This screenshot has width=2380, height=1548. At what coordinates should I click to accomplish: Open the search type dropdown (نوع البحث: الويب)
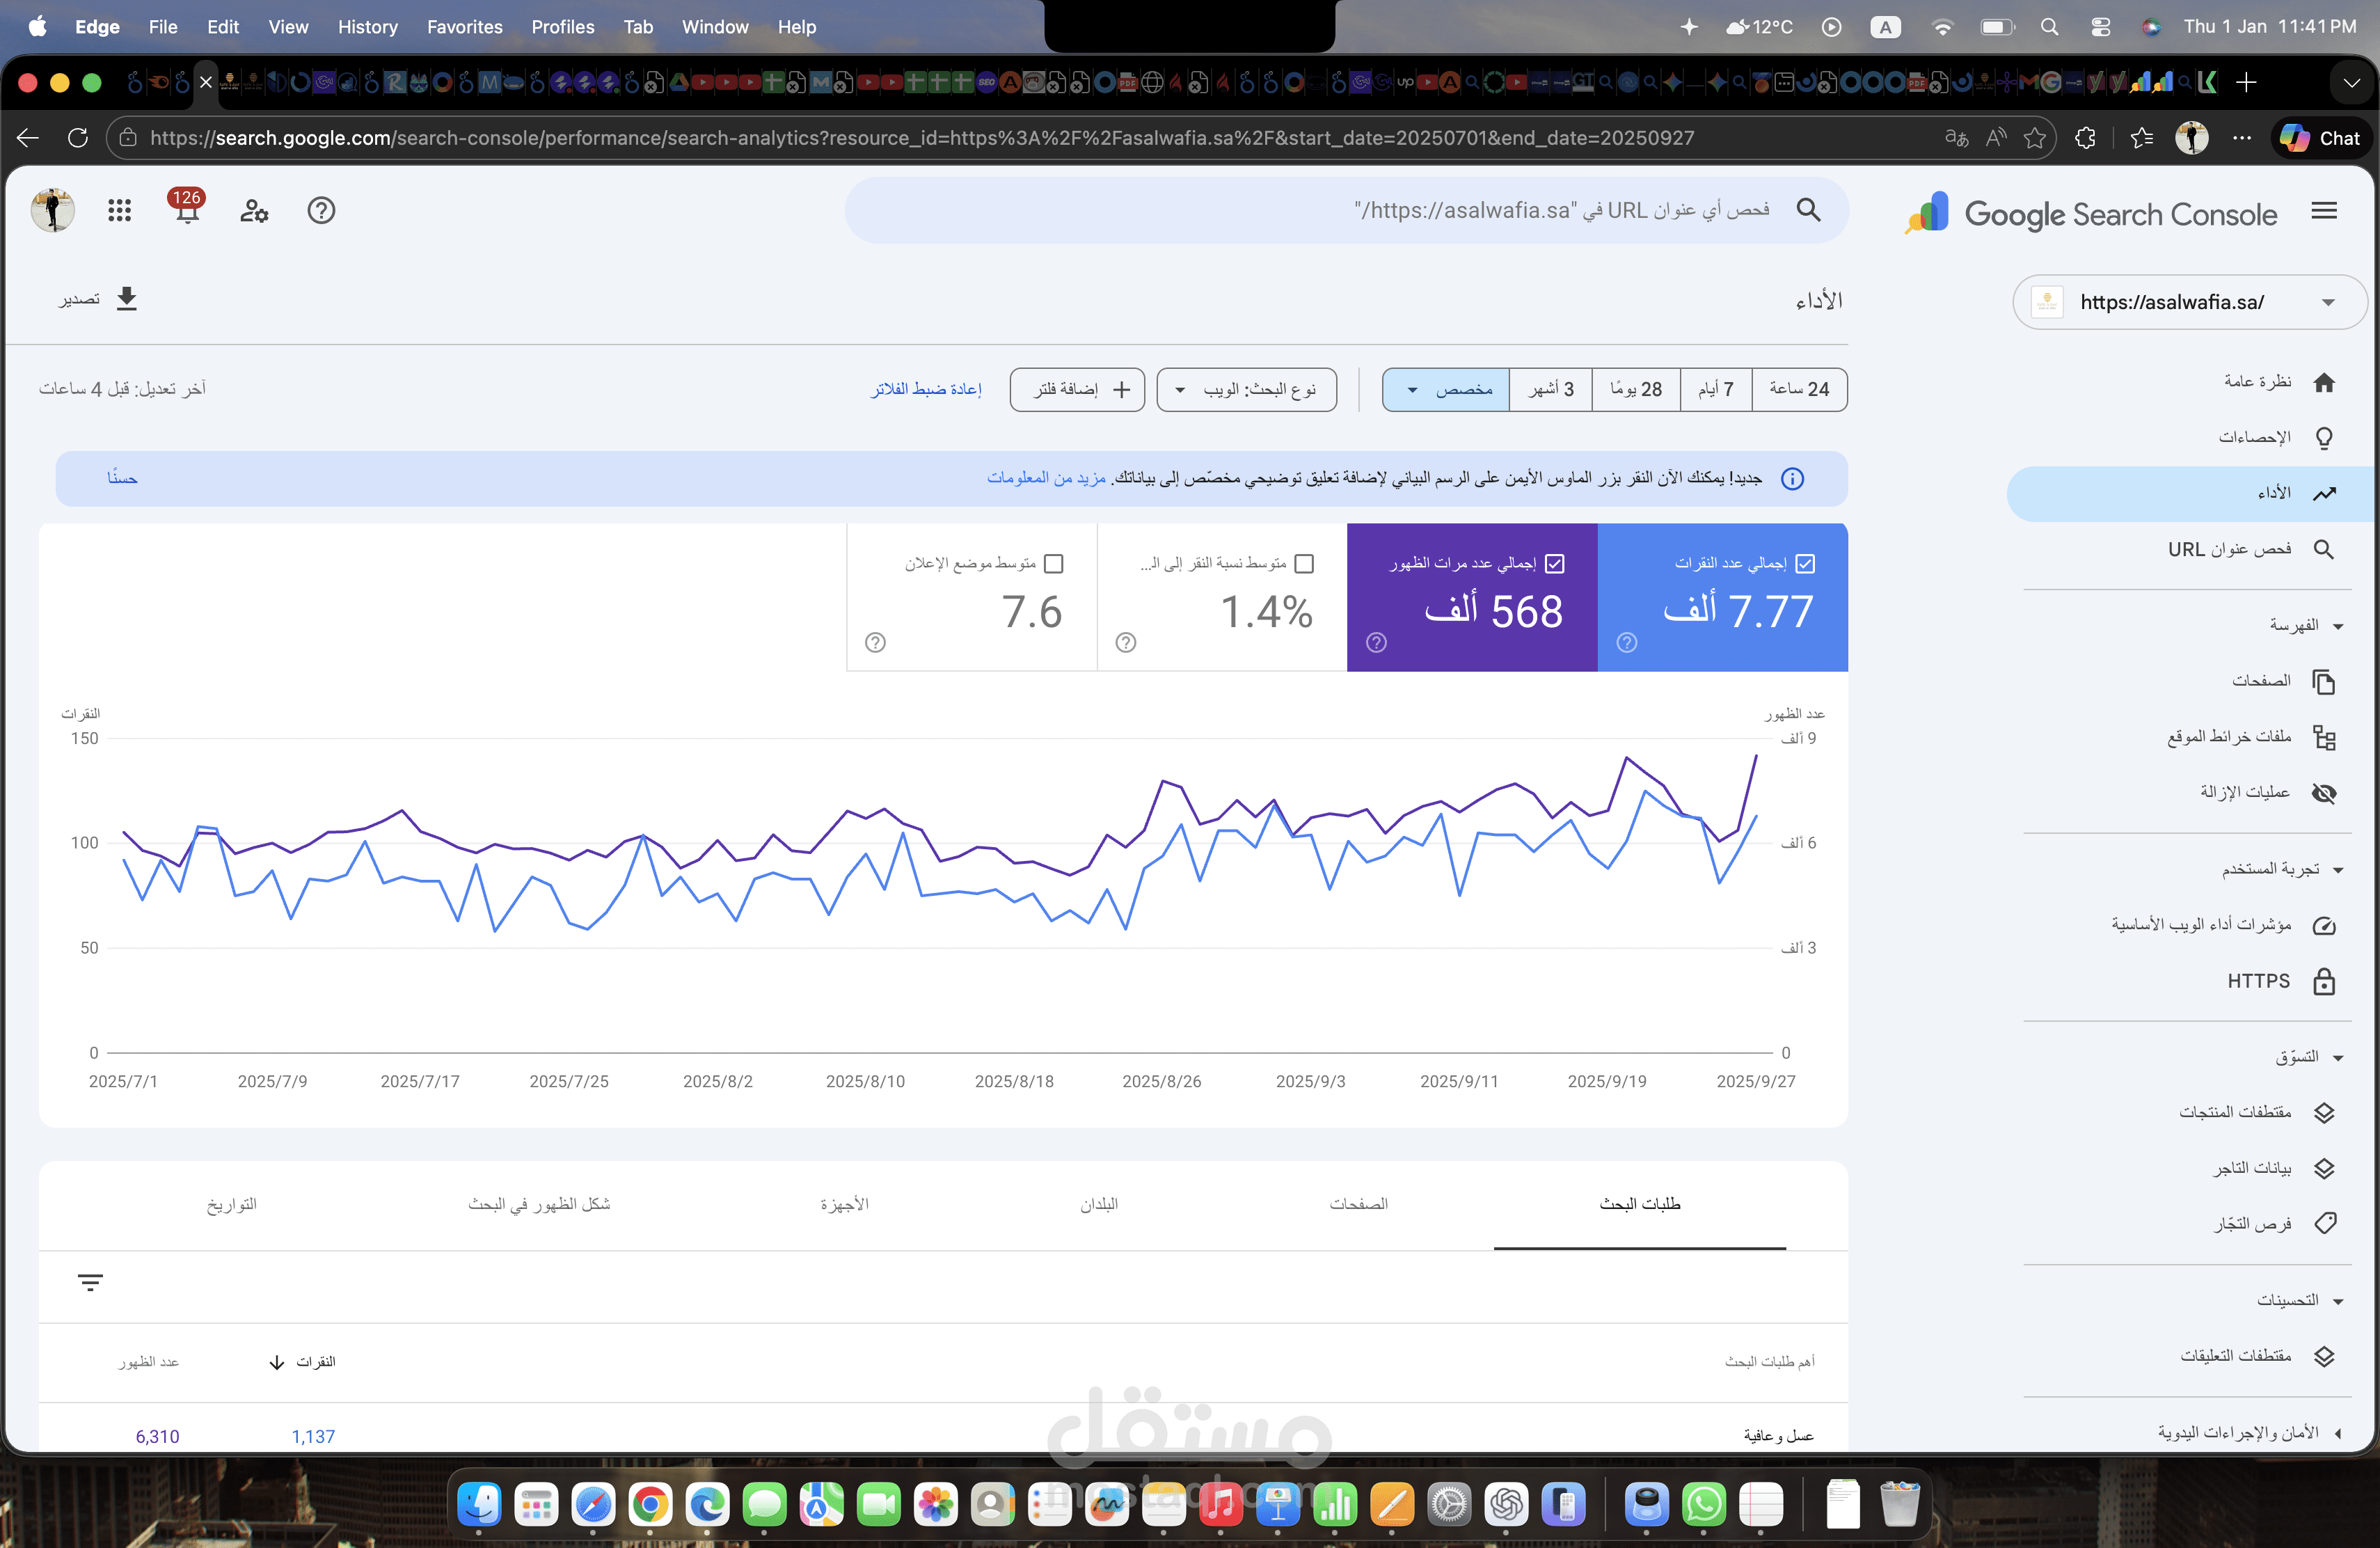[x=1246, y=389]
